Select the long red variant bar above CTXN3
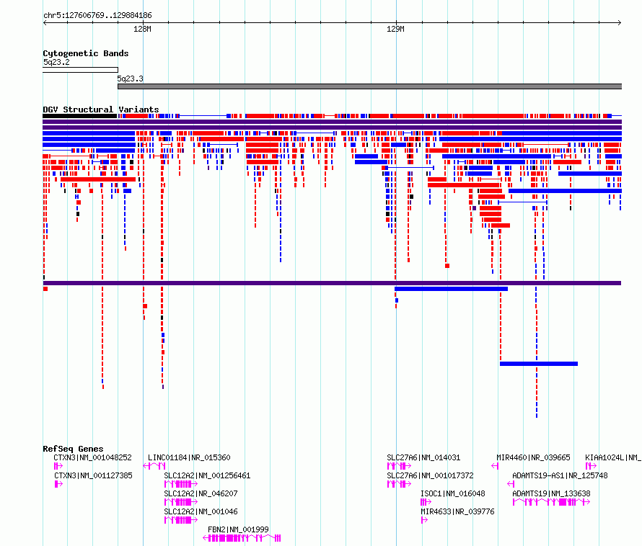 pos(98,179)
